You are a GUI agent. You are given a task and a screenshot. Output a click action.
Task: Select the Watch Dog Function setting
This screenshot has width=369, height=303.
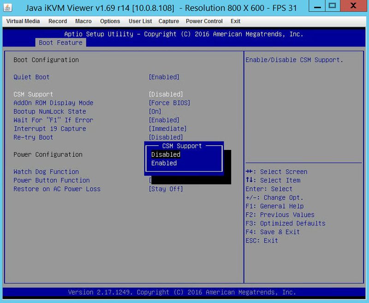pyautogui.click(x=46, y=172)
